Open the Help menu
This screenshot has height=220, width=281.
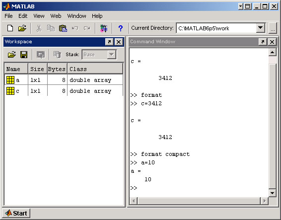click(x=97, y=16)
